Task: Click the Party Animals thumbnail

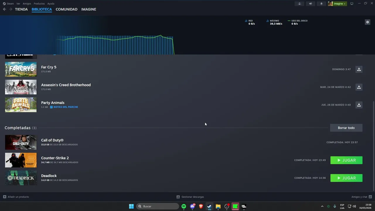Action: click(x=21, y=105)
